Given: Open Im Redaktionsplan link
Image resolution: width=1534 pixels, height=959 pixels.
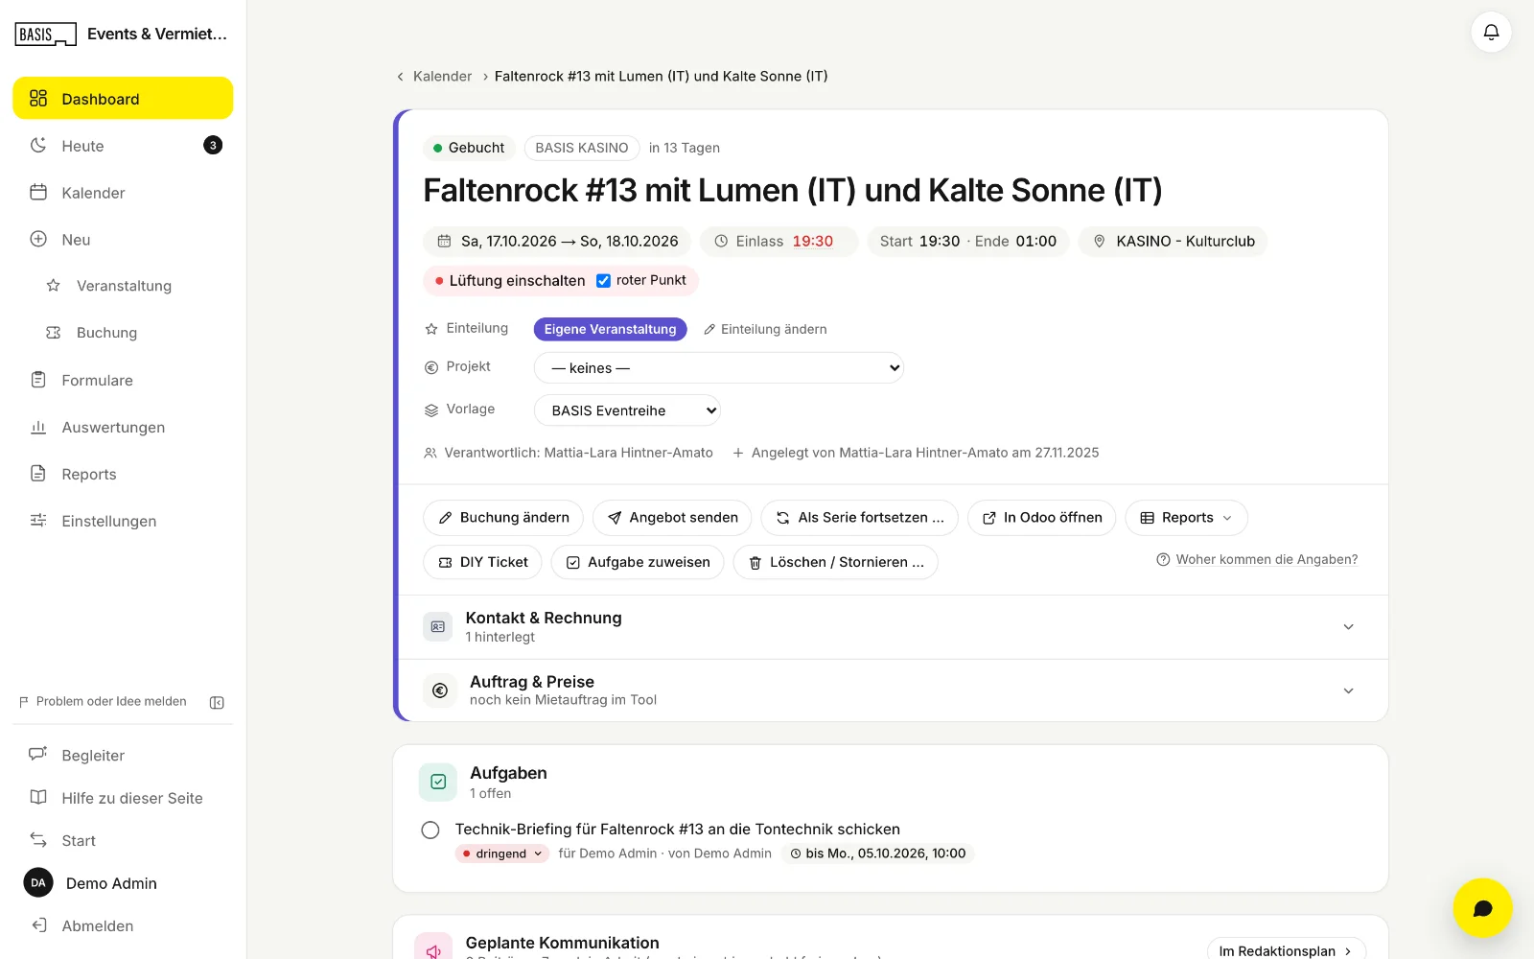Looking at the screenshot, I should (1286, 950).
